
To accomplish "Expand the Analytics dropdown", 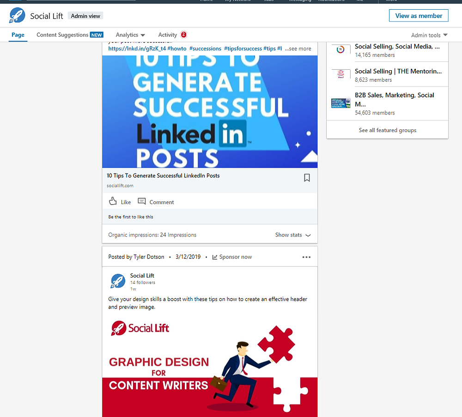I will point(130,35).
